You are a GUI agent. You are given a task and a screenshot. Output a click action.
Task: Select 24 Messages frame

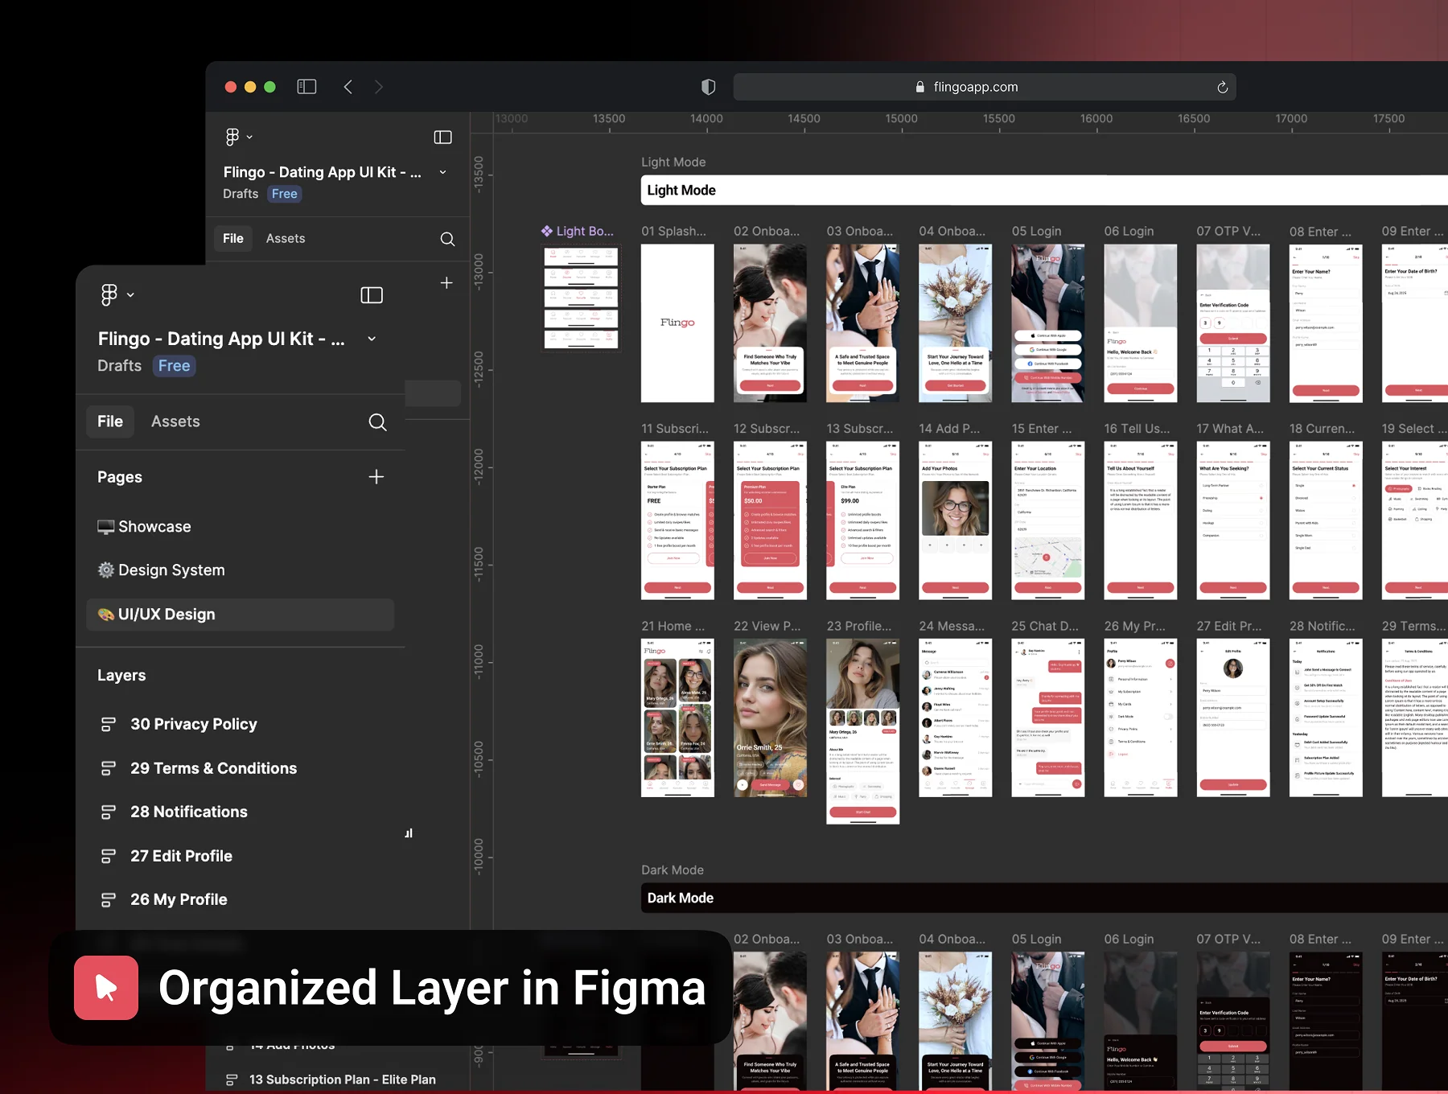[x=955, y=718]
